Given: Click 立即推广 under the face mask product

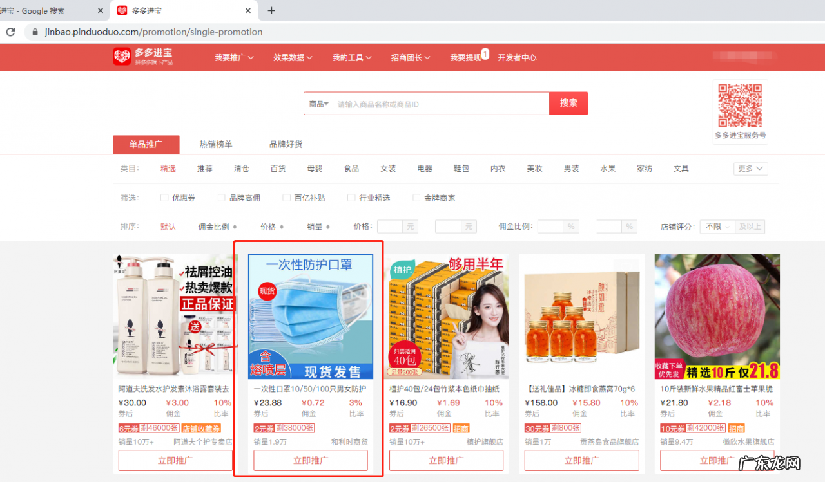Looking at the screenshot, I should tap(310, 461).
